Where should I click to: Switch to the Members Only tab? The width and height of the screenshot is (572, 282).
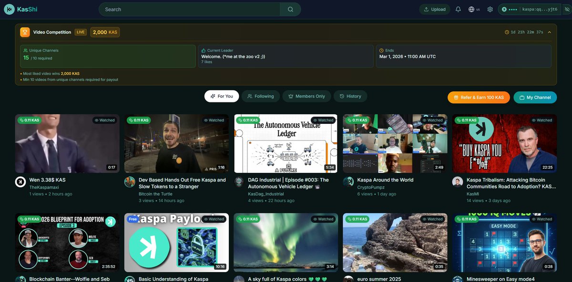pos(306,96)
